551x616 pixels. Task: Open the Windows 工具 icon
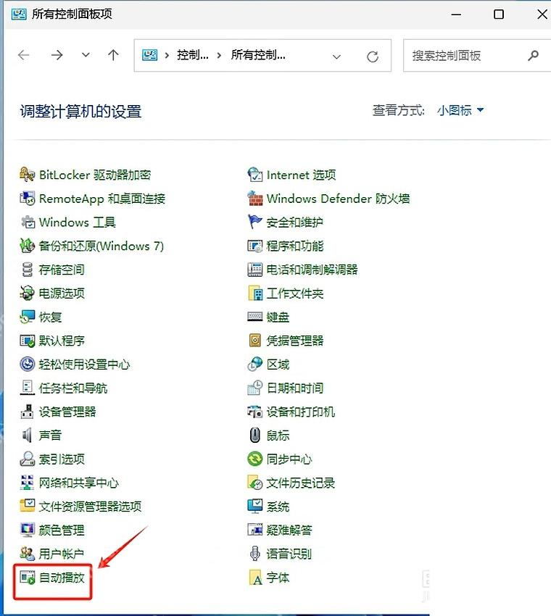point(27,222)
